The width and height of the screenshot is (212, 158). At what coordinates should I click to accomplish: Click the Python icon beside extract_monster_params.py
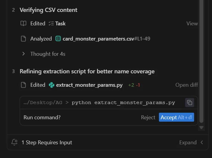coord(52,85)
